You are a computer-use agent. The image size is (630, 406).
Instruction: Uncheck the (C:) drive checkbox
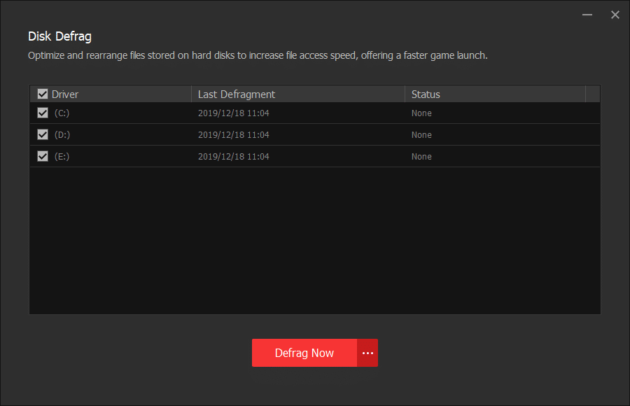(x=43, y=113)
